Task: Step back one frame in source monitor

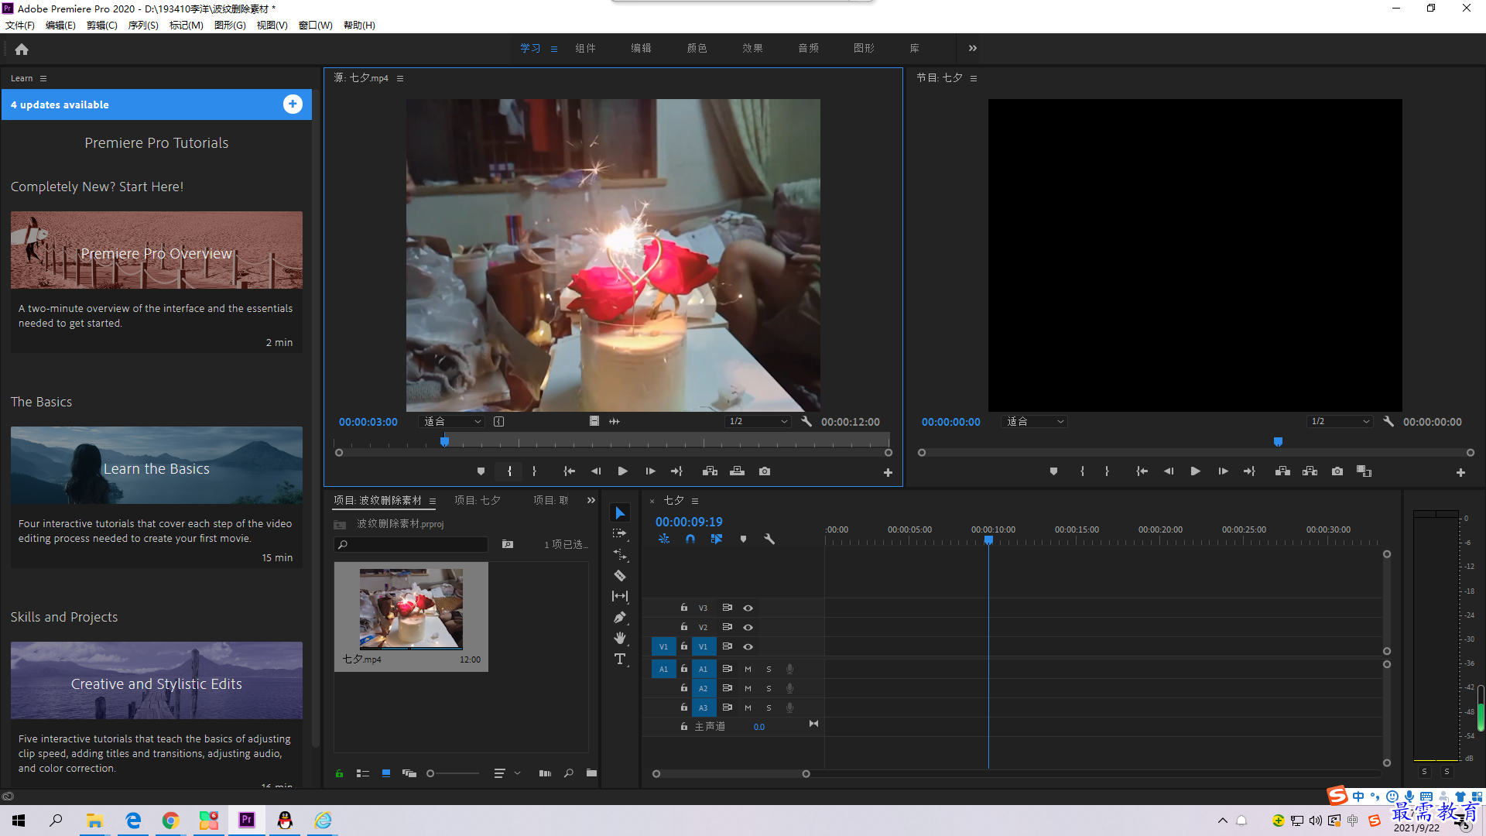Action: (x=595, y=471)
